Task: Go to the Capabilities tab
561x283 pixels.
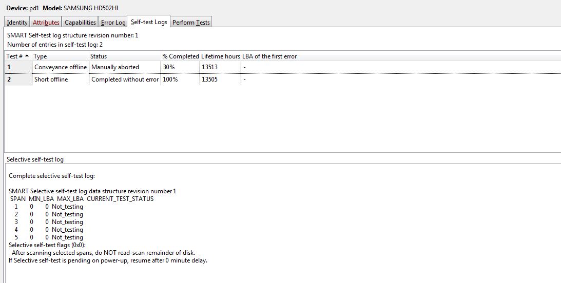Action: [80, 22]
